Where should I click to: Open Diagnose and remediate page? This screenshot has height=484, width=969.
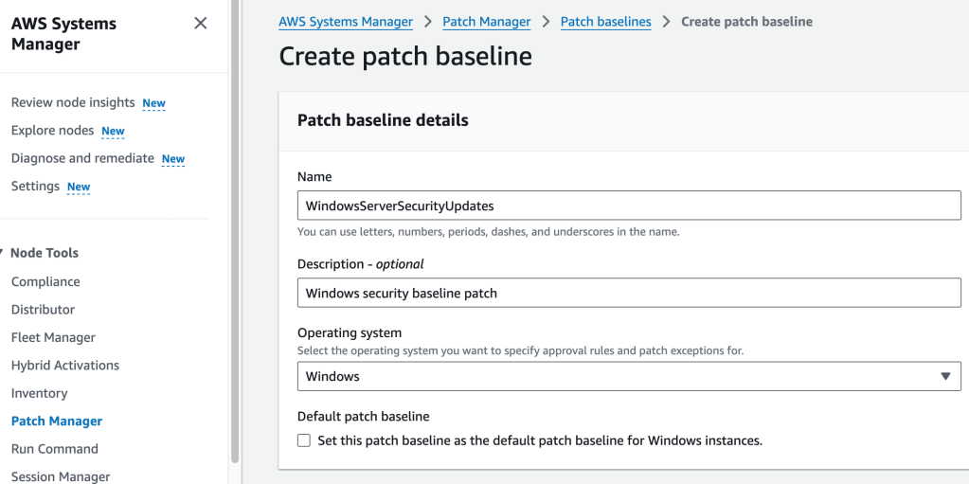click(x=82, y=158)
